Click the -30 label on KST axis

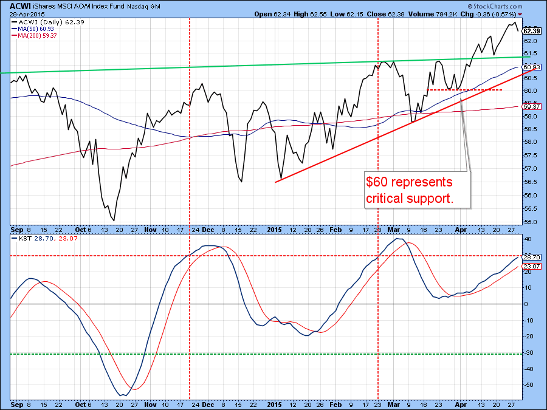[528, 353]
